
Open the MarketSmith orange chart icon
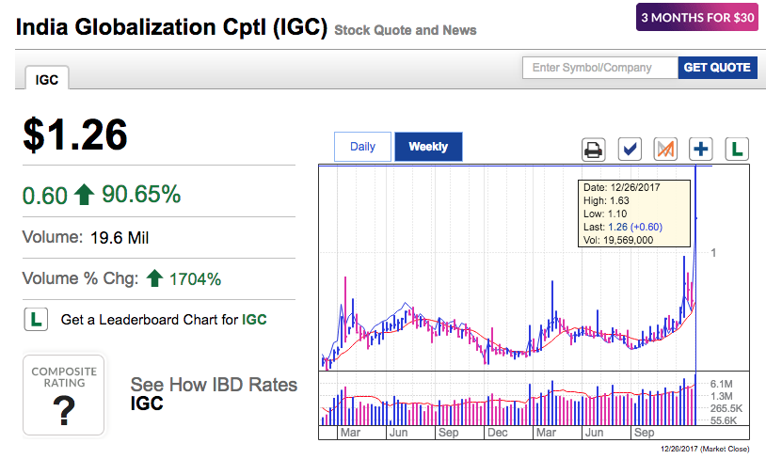665,149
